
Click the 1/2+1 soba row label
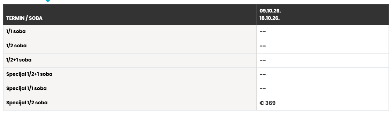tap(19, 60)
